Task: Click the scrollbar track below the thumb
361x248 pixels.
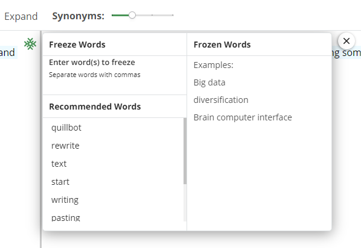Action: tap(185, 202)
